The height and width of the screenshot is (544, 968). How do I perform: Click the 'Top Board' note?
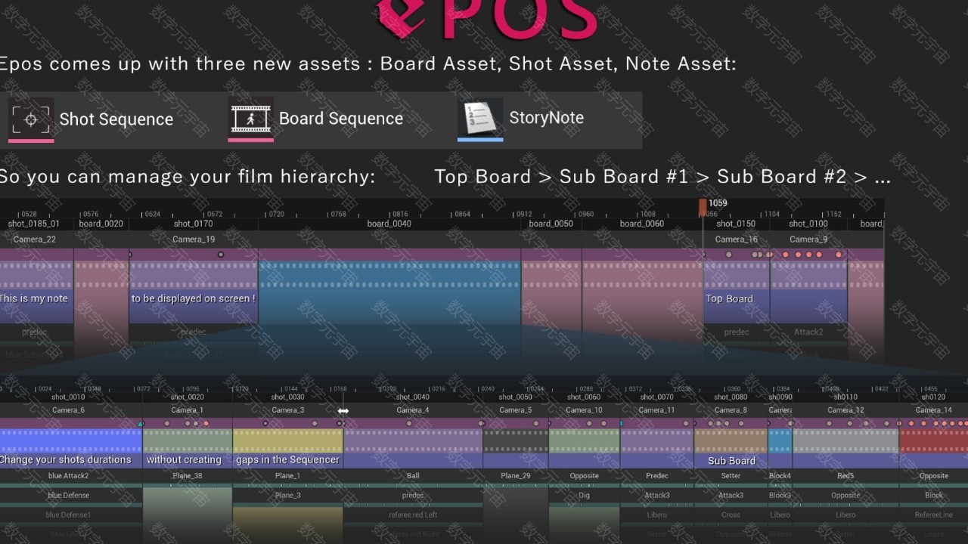(729, 298)
